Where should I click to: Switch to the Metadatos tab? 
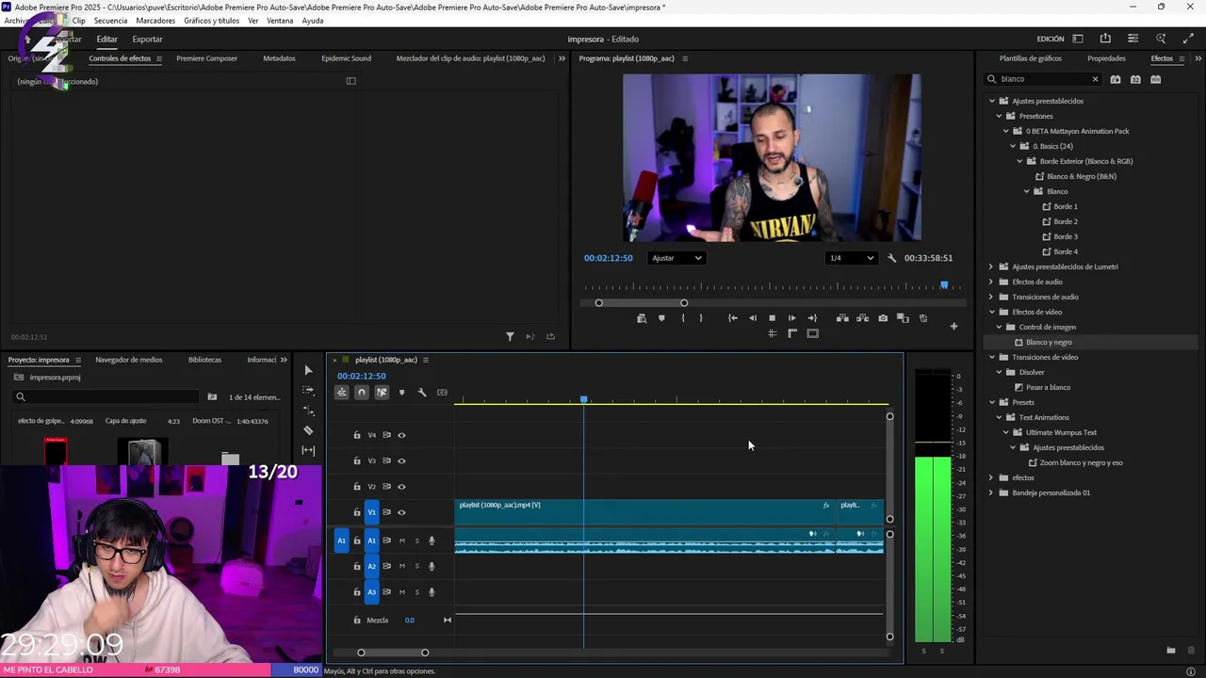coord(279,58)
